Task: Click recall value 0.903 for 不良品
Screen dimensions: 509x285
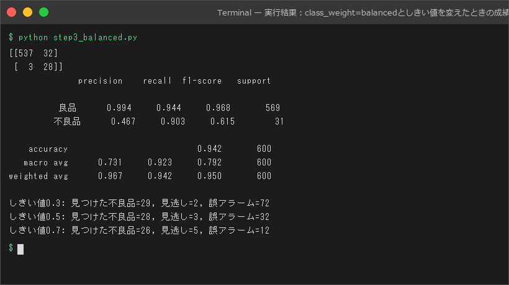Action: (173, 121)
